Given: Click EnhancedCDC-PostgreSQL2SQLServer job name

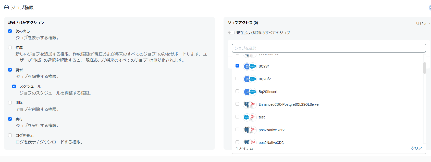Looking at the screenshot, I should [x=289, y=104].
